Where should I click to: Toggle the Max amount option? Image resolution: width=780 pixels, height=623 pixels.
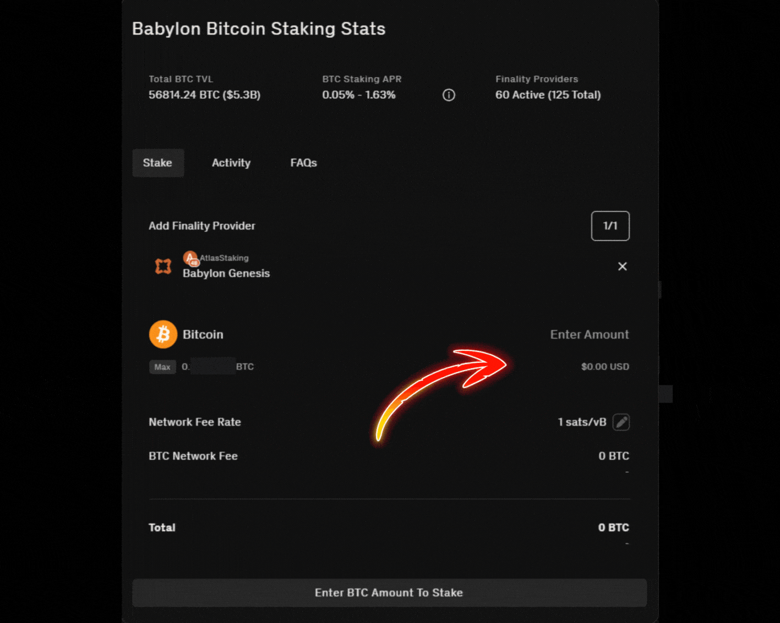click(162, 367)
